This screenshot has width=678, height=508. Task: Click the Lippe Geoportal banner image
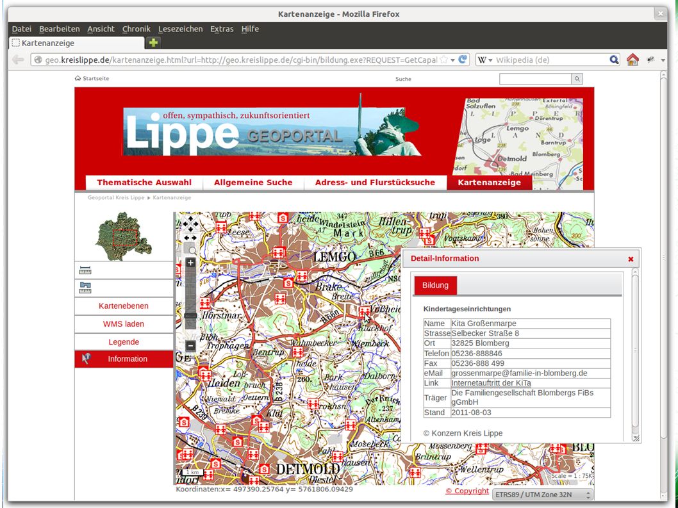[272, 126]
